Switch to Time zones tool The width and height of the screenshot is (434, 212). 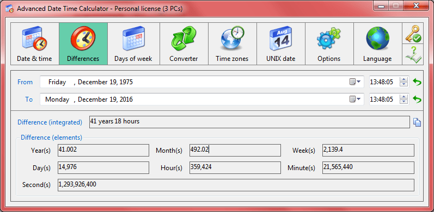click(x=232, y=43)
